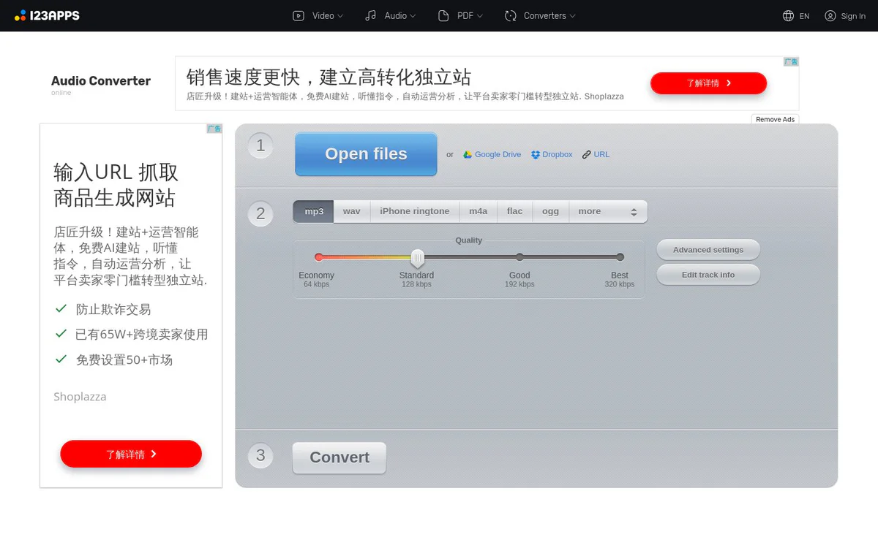Click the EN language label
878x548 pixels.
(x=804, y=16)
